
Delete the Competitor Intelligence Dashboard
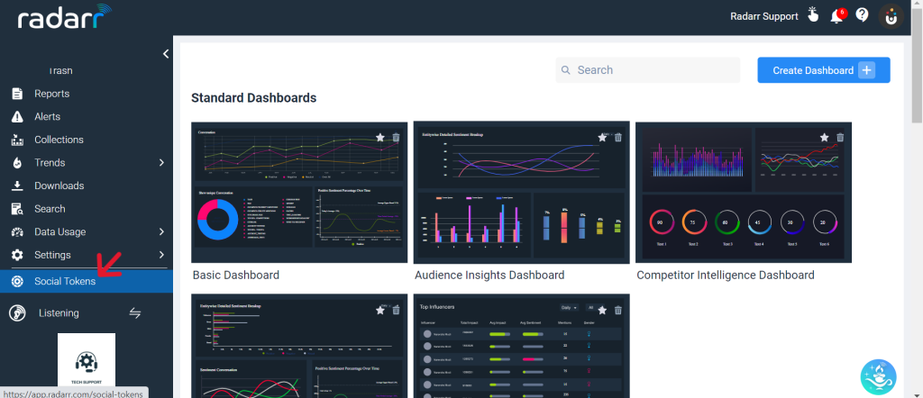tap(840, 138)
